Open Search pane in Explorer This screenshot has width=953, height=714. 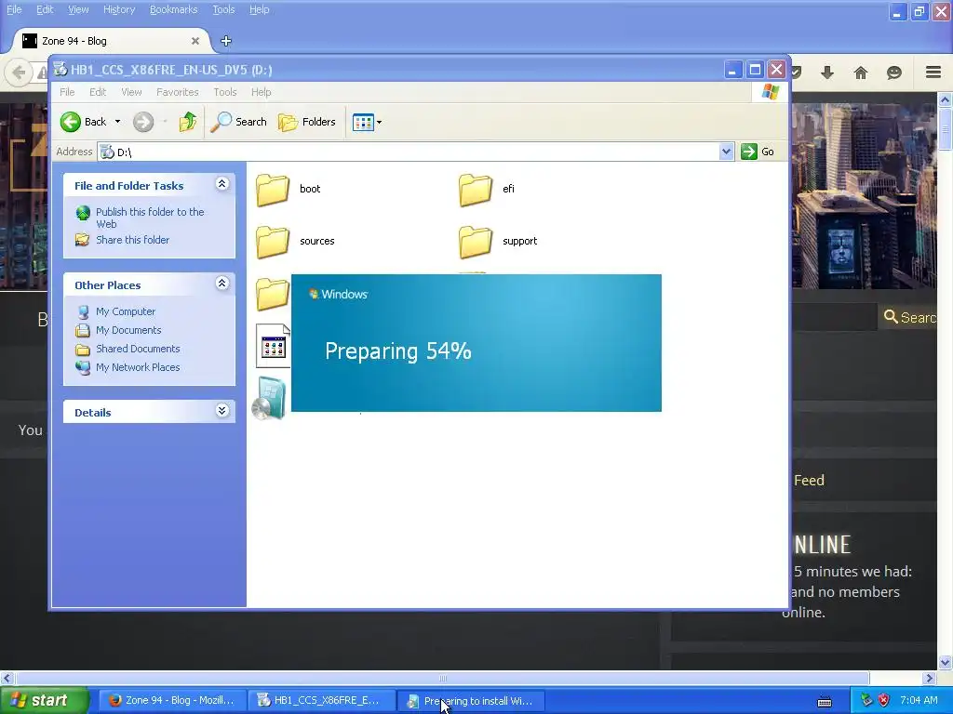coord(239,122)
